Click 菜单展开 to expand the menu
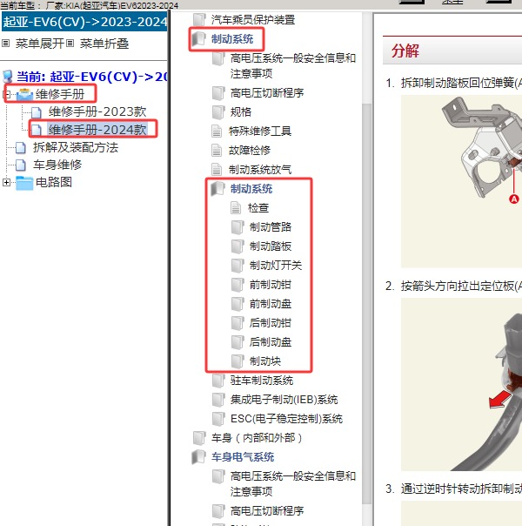The height and width of the screenshot is (526, 522). pyautogui.click(x=39, y=44)
